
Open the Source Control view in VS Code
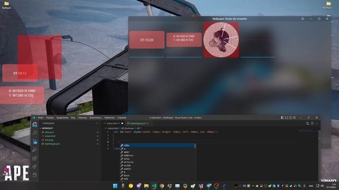pyautogui.click(x=34, y=141)
